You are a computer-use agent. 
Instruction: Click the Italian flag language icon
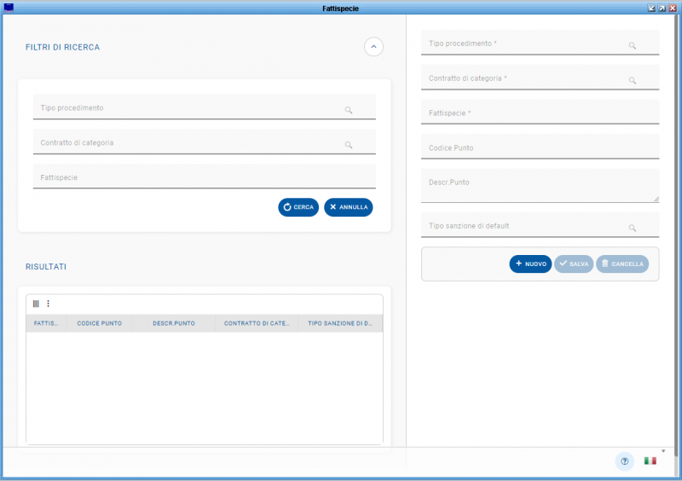pyautogui.click(x=650, y=461)
